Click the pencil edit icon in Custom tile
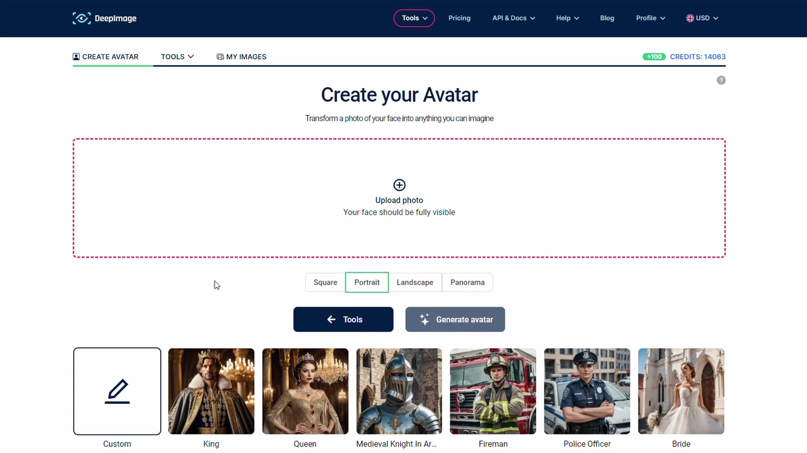The height and width of the screenshot is (453, 807). (x=117, y=391)
